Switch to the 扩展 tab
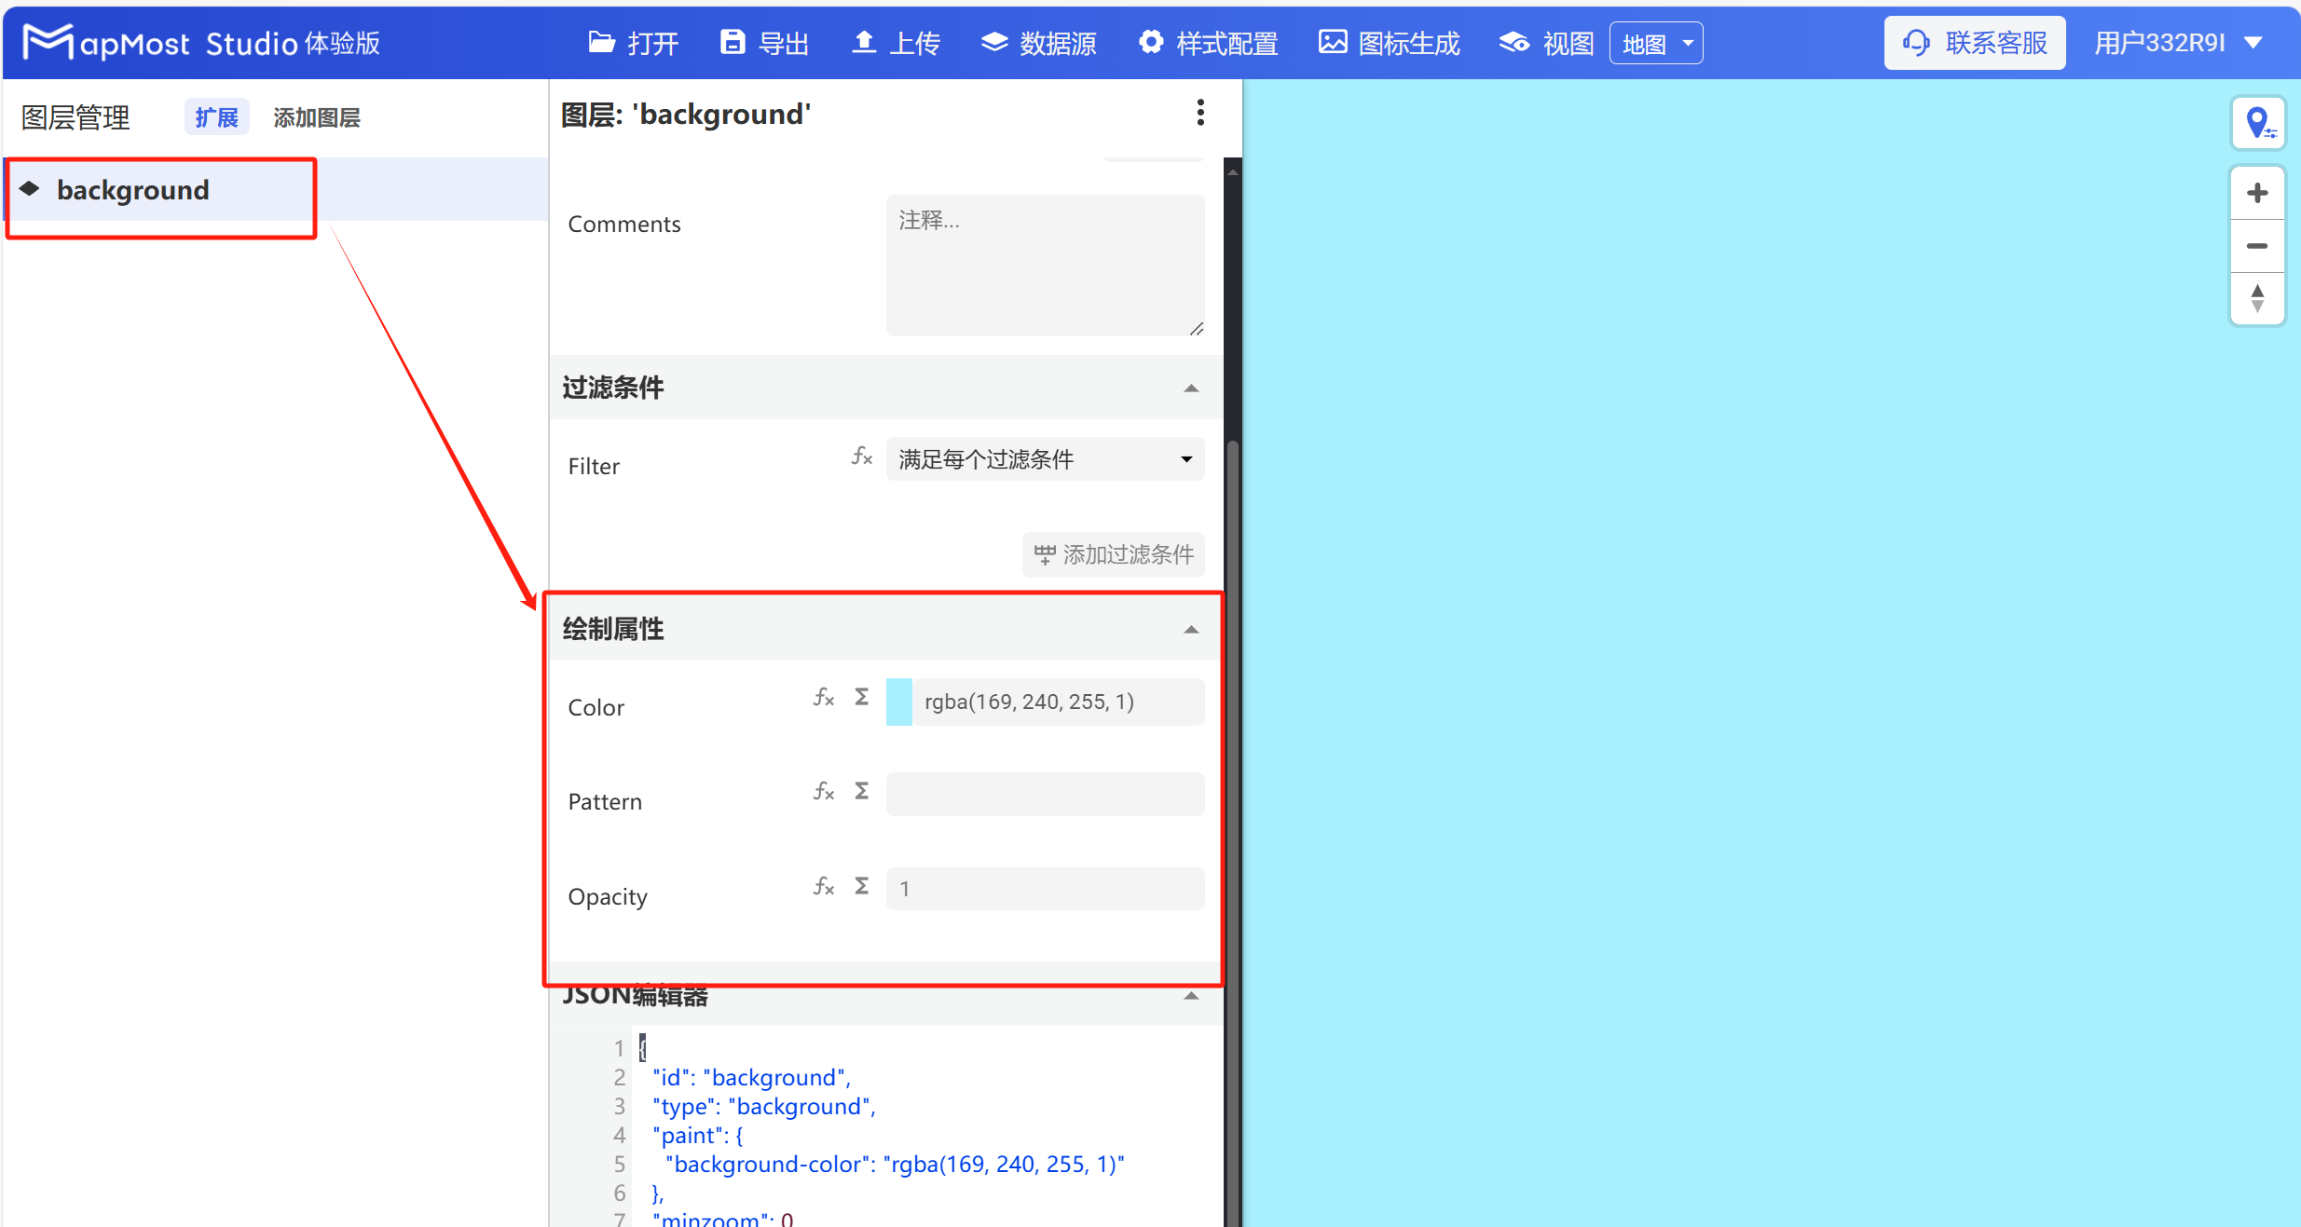 click(215, 116)
